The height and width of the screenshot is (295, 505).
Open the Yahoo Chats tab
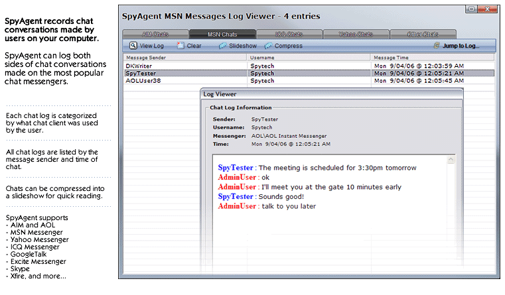click(x=356, y=34)
